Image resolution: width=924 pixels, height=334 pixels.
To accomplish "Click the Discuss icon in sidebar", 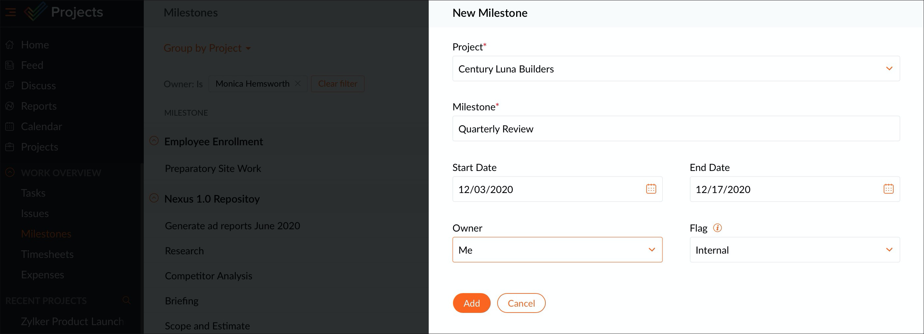I will (10, 86).
